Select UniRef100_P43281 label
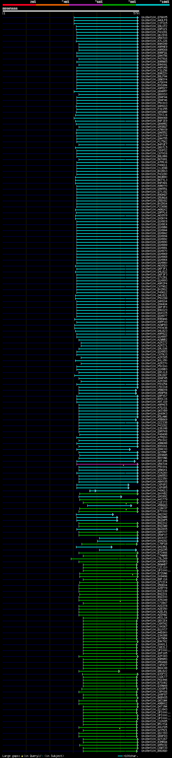Screen dimensions: 172x758 (x=154, y=32)
